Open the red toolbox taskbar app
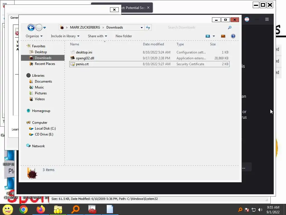This screenshot has height=215, width=286. [x=92, y=209]
